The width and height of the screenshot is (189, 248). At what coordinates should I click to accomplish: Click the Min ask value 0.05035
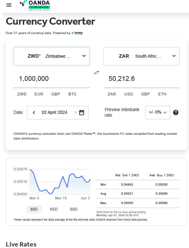pos(162,185)
